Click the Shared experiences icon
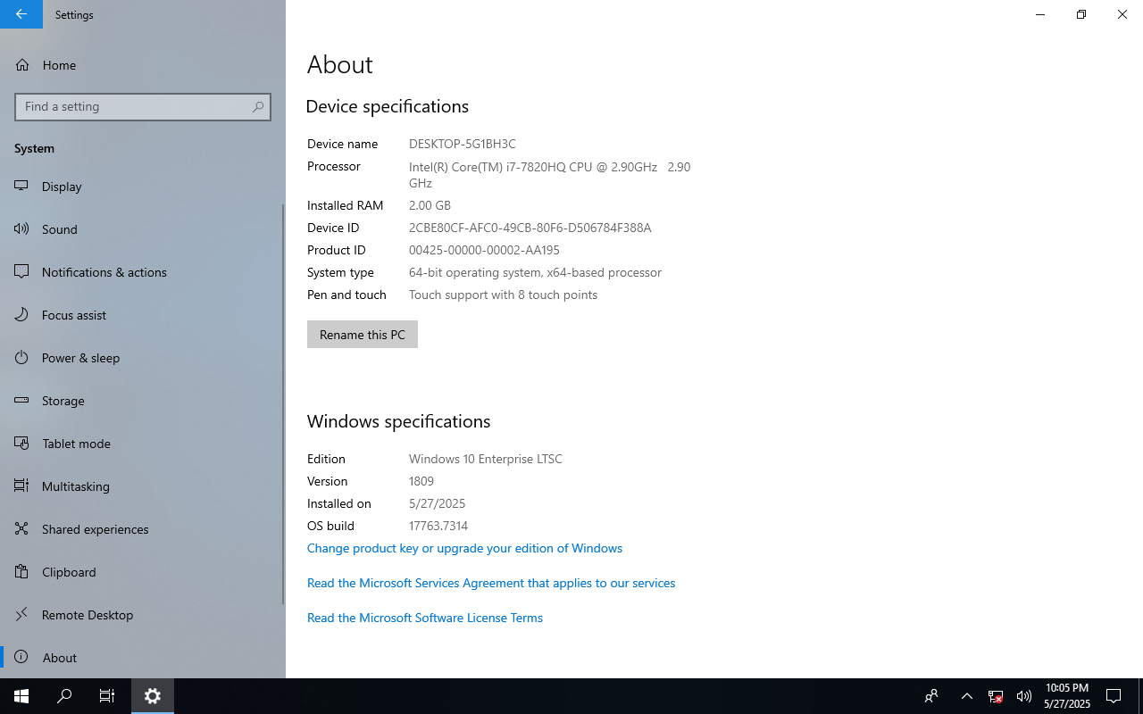The height and width of the screenshot is (714, 1143). tap(22, 529)
